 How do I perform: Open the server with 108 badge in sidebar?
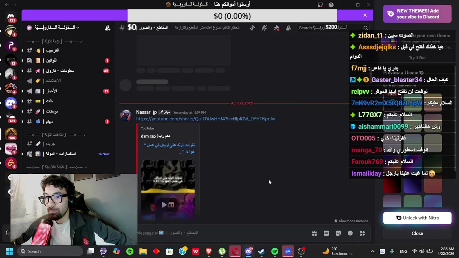[x=11, y=134]
